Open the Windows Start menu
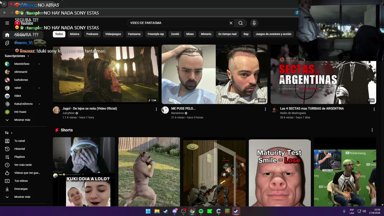 pyautogui.click(x=148, y=211)
